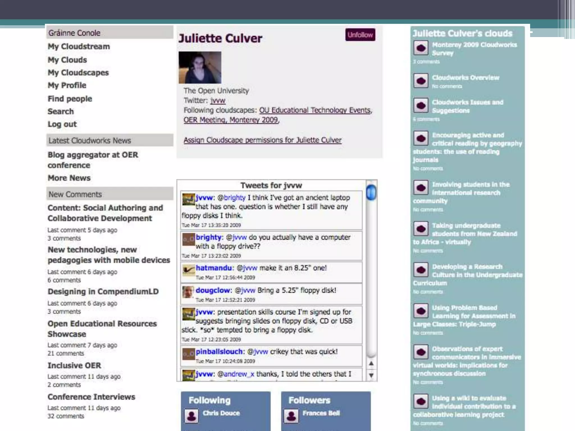
Task: Open Assign Cloudscape permissions for Juliette Culver
Action: 263,140
